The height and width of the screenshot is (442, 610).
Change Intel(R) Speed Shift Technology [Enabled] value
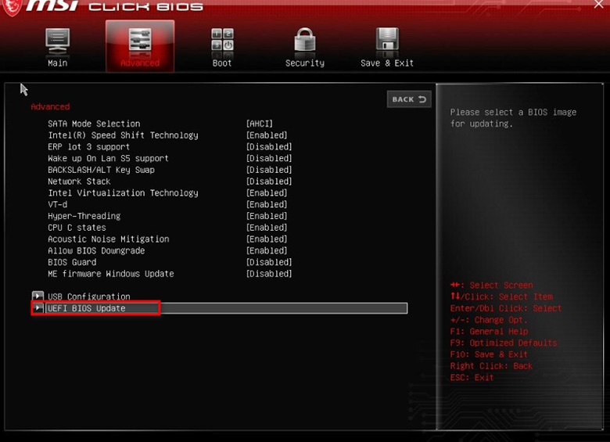(267, 135)
